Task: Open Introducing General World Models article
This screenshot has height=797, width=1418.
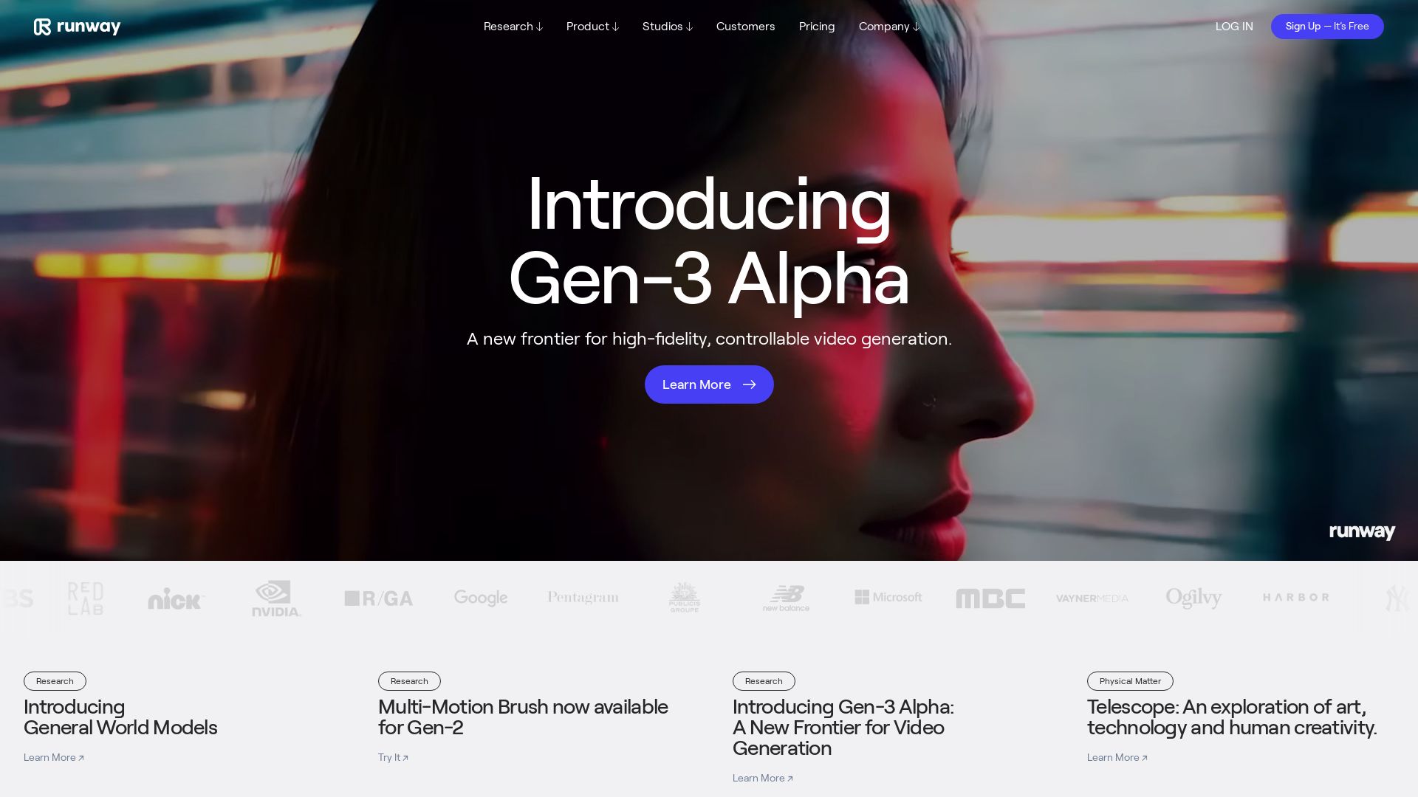Action: tap(54, 757)
